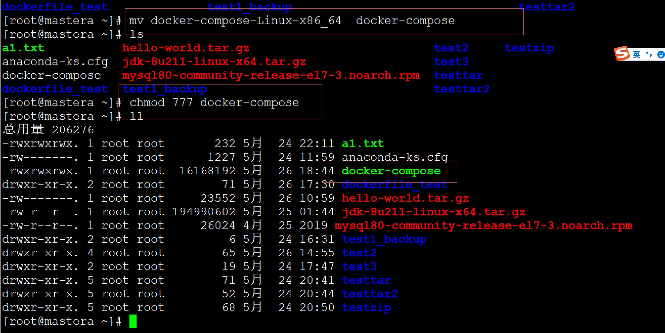Toggle the punctuation mode icon beside 英
Viewport: 665px width, 333px height.
649,54
